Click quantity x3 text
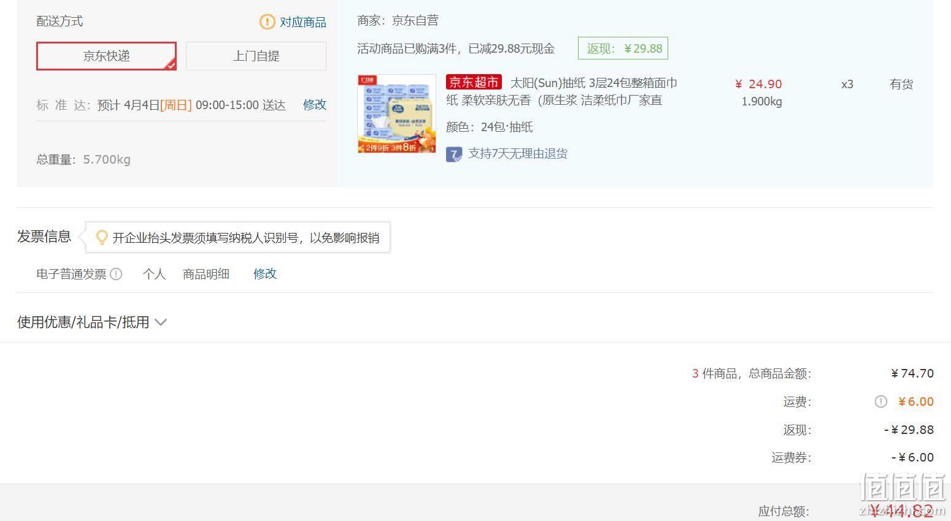The width and height of the screenshot is (951, 521). 847,84
